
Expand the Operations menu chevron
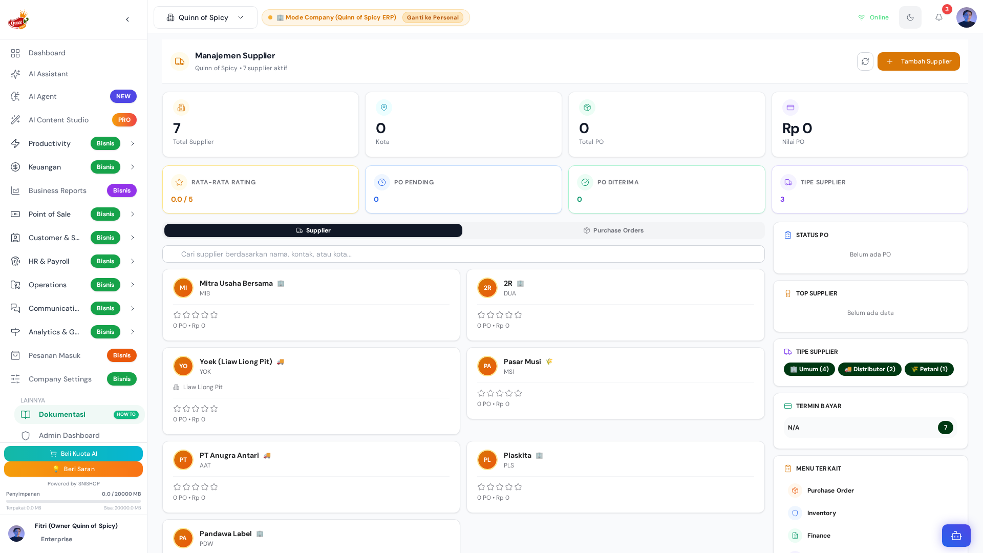click(x=133, y=285)
